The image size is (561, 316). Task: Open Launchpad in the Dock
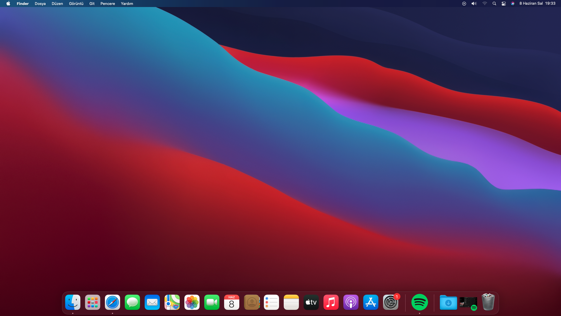point(93,302)
